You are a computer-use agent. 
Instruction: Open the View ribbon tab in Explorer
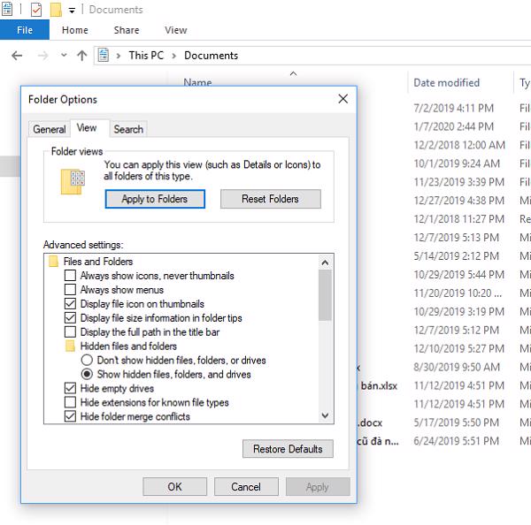pyautogui.click(x=176, y=30)
